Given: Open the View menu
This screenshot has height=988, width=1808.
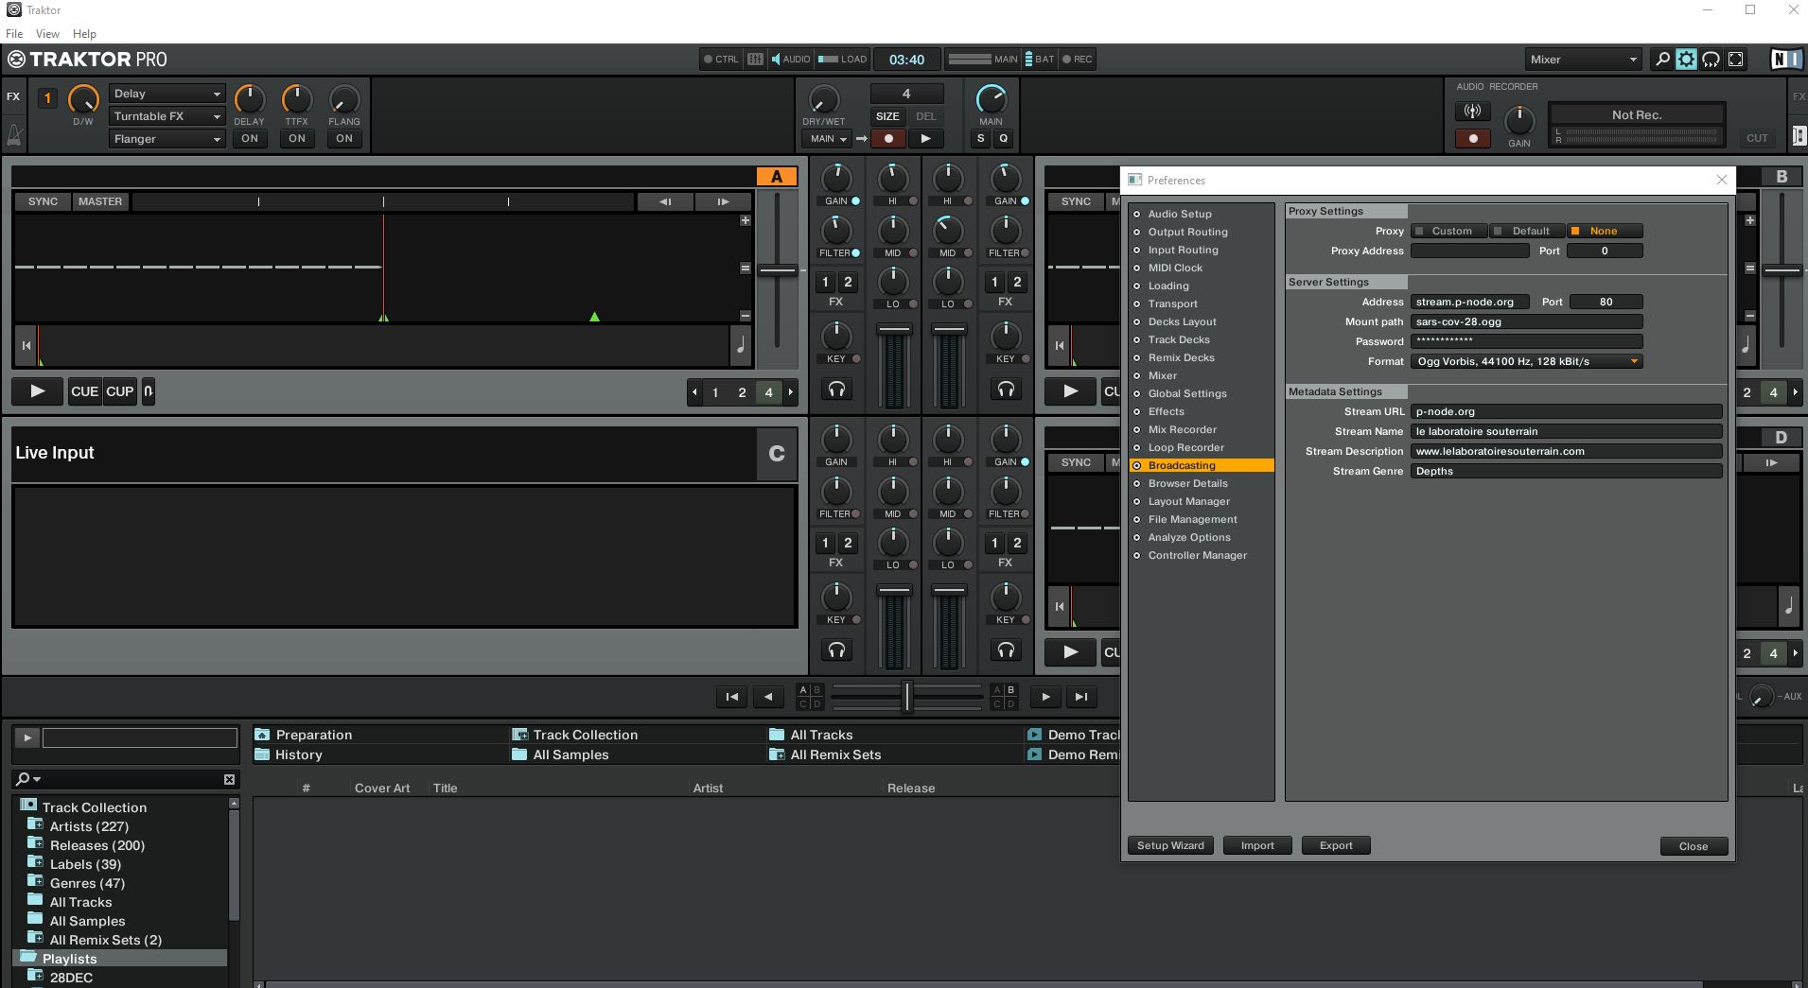Looking at the screenshot, I should pyautogui.click(x=47, y=33).
